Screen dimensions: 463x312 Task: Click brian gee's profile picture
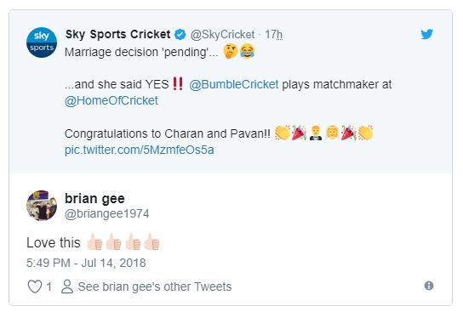click(x=42, y=206)
